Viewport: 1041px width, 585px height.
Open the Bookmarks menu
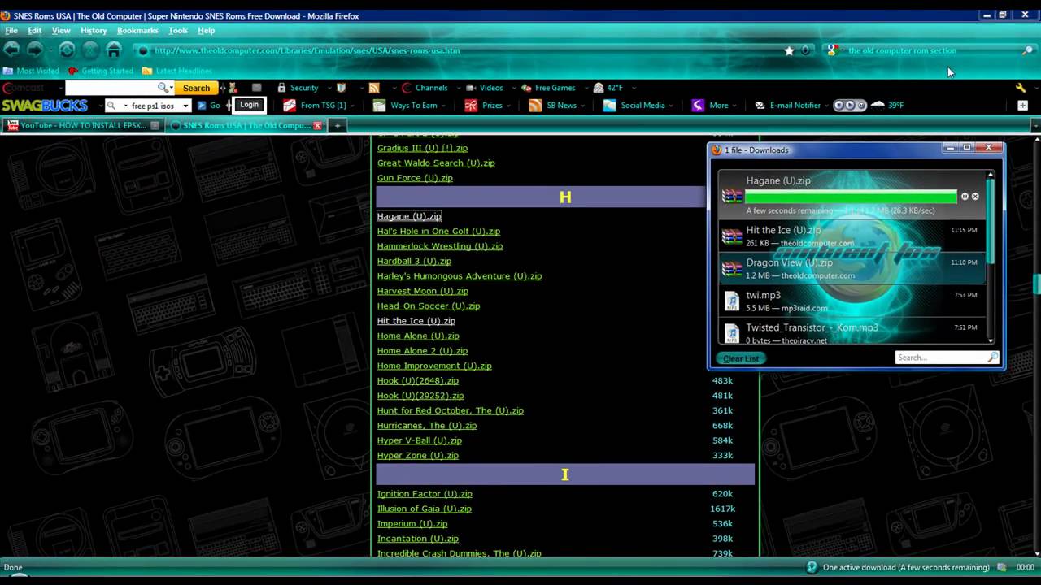(x=137, y=31)
